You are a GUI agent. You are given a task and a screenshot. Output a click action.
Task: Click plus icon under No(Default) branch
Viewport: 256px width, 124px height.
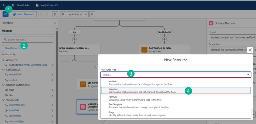click(164, 39)
